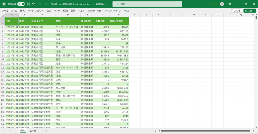Click the コメント comments button
This screenshot has height=134, width=258.
(236, 11)
